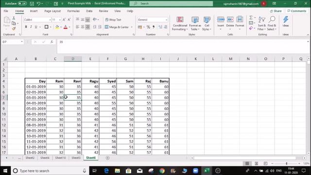Open File Explorer from taskbar

[118, 171]
